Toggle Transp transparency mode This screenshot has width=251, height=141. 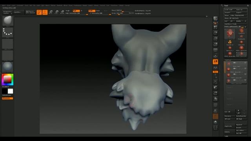215,110
